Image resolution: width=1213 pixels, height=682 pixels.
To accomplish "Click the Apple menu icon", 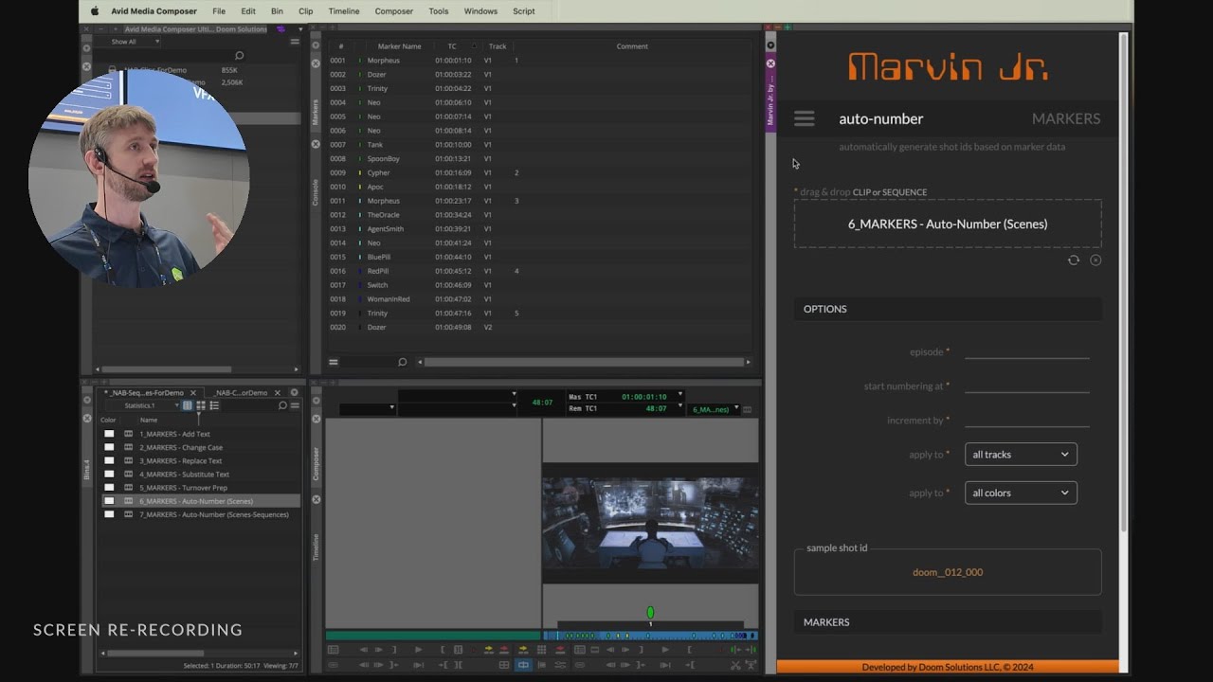I will tap(95, 11).
